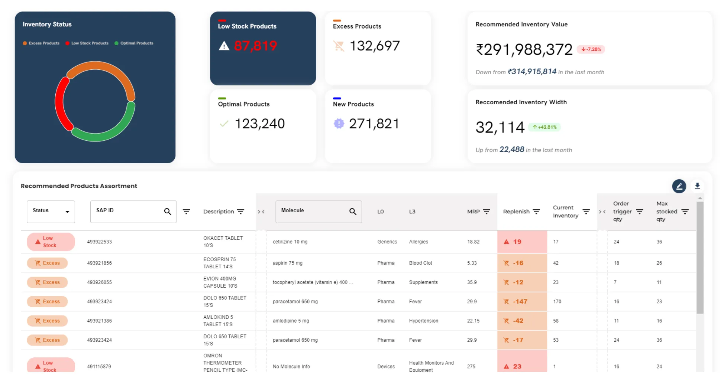724x380 pixels.
Task: Open the Current Inventory filter icon
Action: pyautogui.click(x=586, y=212)
